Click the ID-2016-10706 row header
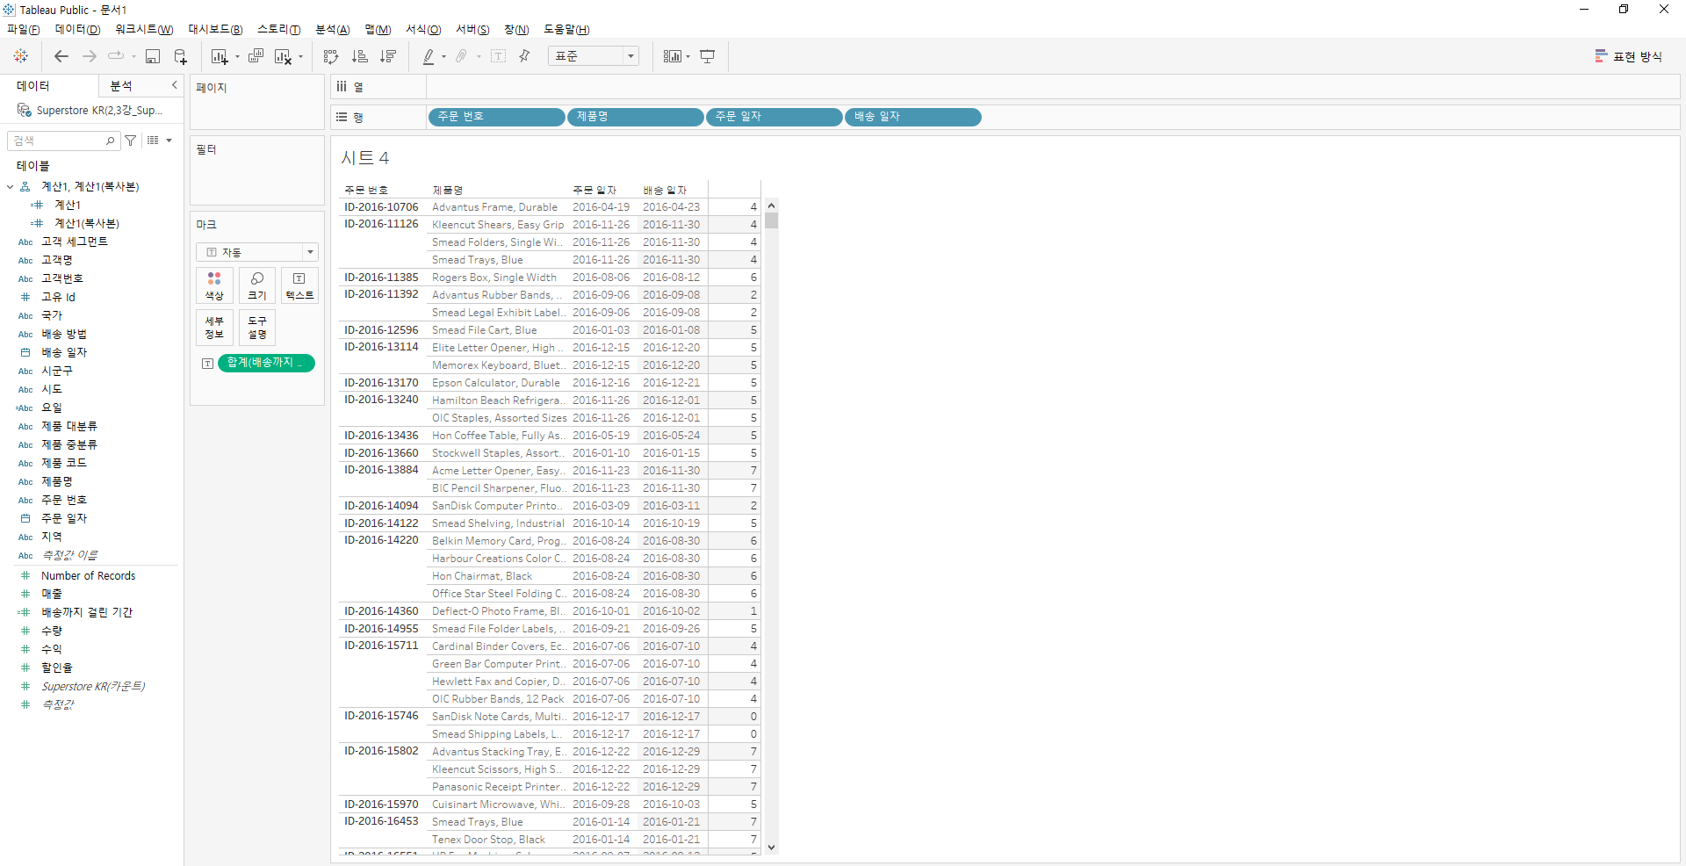This screenshot has width=1686, height=866. coord(381,207)
